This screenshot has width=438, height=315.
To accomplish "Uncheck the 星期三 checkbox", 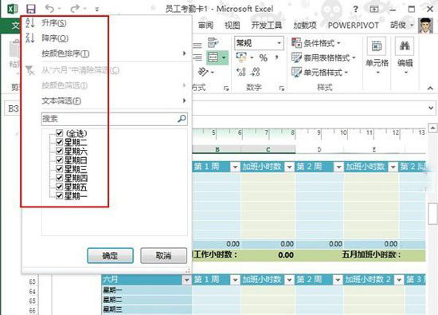I will pos(59,168).
